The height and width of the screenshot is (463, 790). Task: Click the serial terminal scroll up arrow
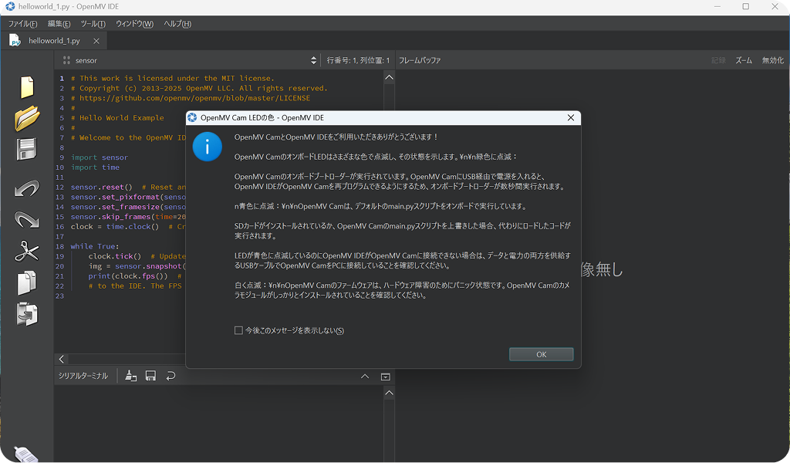click(389, 393)
